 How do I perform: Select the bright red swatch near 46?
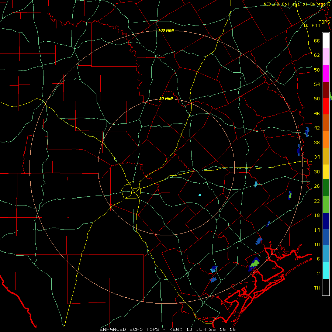click(326, 106)
